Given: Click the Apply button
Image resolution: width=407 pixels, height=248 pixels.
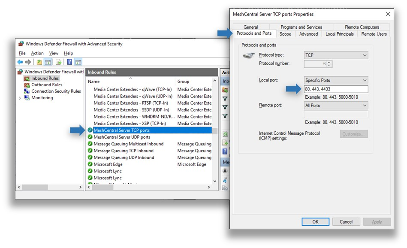Looking at the screenshot, I should [x=377, y=222].
